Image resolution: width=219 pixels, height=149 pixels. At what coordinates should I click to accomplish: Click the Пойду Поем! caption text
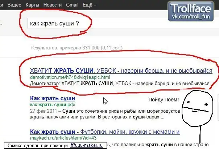(x=164, y=100)
